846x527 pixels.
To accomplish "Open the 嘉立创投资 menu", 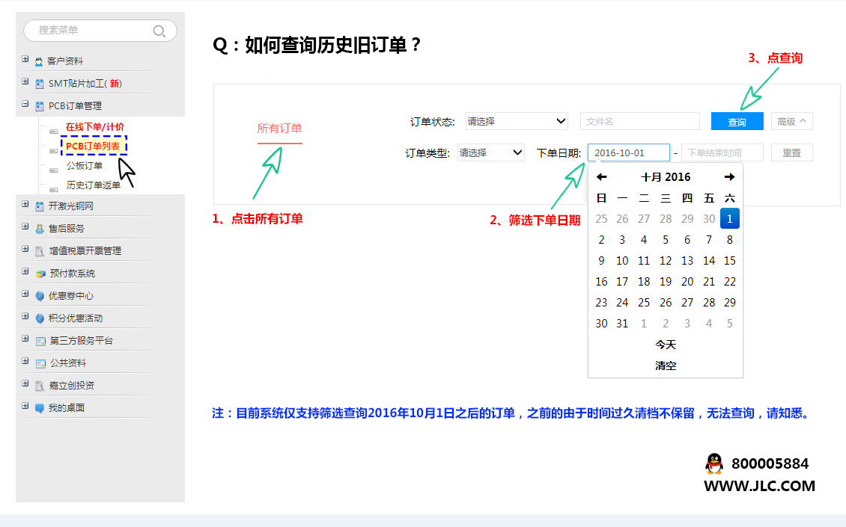I will (x=71, y=386).
